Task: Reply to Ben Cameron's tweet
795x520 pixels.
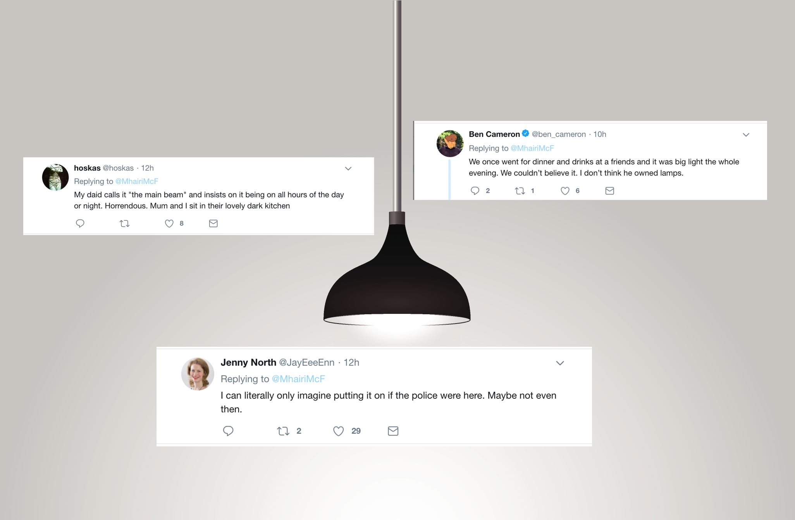Action: click(x=475, y=191)
